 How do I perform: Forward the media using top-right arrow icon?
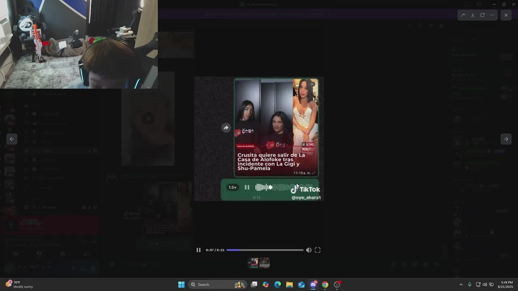[463, 15]
